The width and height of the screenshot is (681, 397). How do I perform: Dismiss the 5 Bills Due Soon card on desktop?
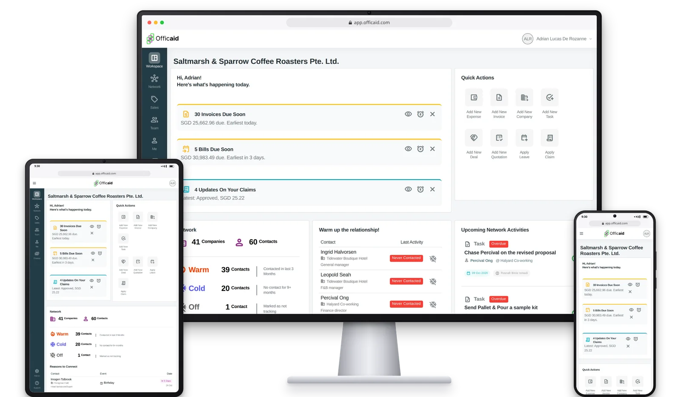tap(432, 149)
